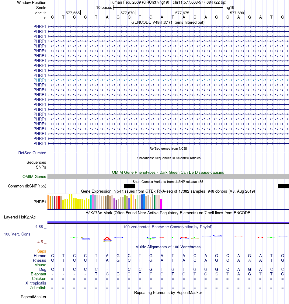Open the 'RefSeq Curated' track label
The height and width of the screenshot is (304, 289).
coord(32,153)
